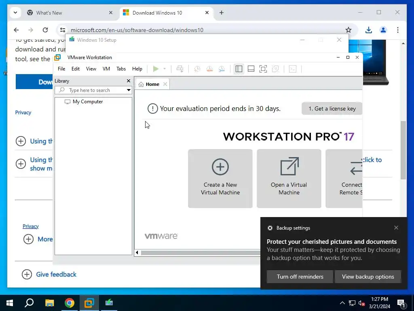
Task: Toggle the Show Library sidebar icon
Action: click(x=239, y=69)
